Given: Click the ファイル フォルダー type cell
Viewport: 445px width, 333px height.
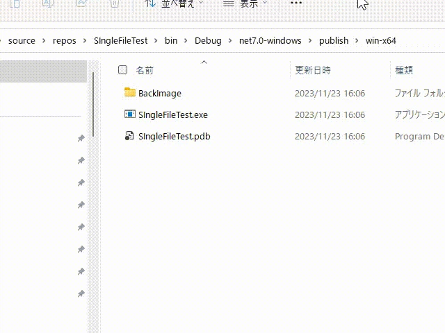Looking at the screenshot, I should (420, 94).
